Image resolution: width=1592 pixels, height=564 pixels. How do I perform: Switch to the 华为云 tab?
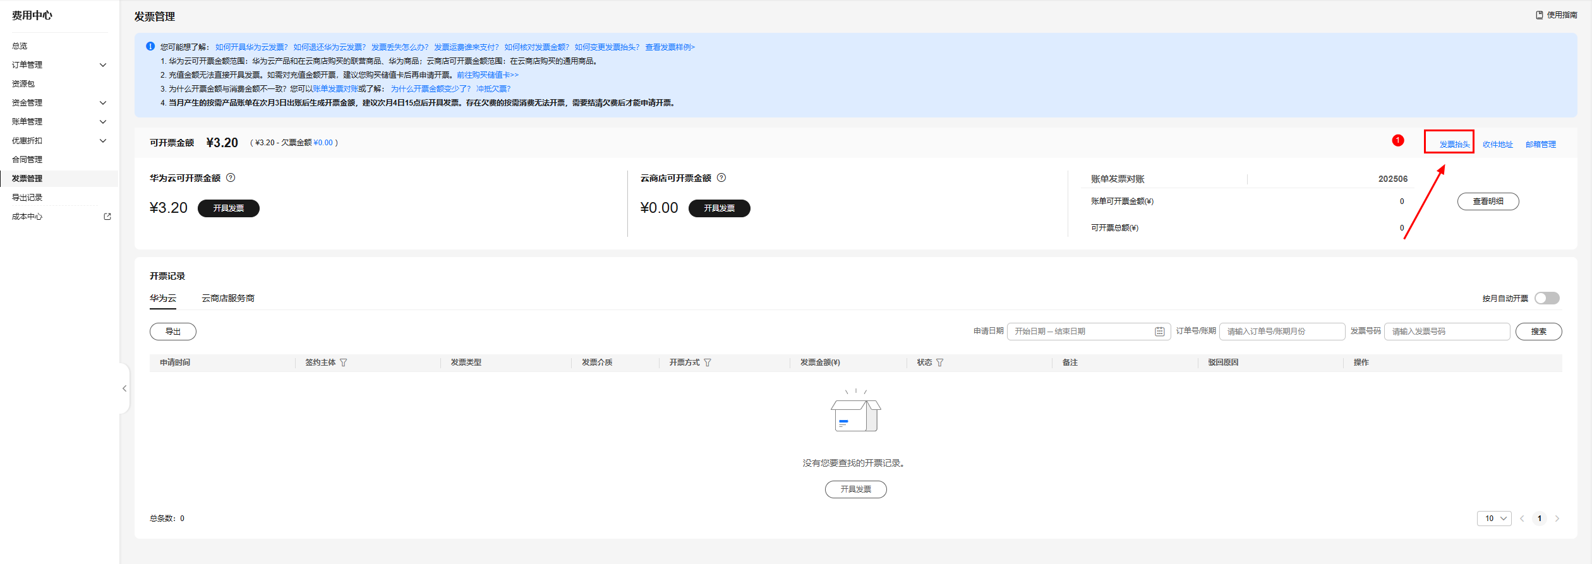pos(163,298)
